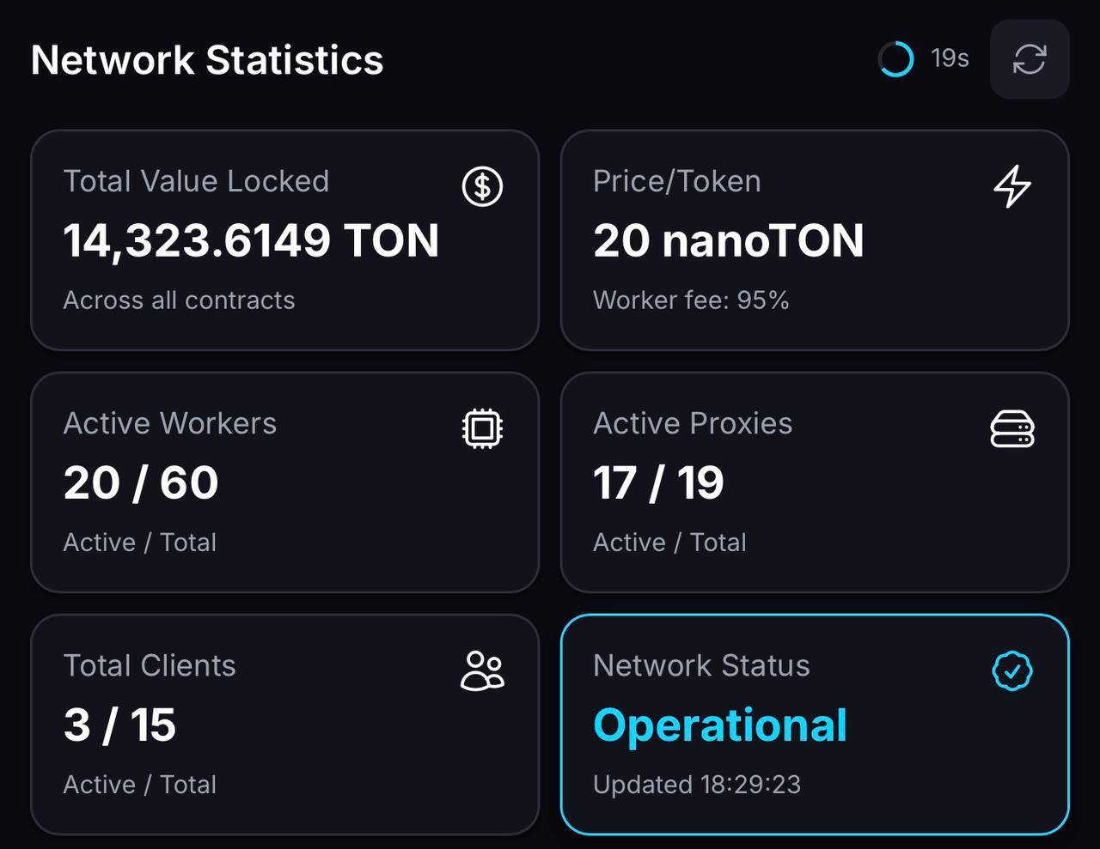This screenshot has width=1100, height=849.
Task: Click the dollar coin icon
Action: click(482, 186)
